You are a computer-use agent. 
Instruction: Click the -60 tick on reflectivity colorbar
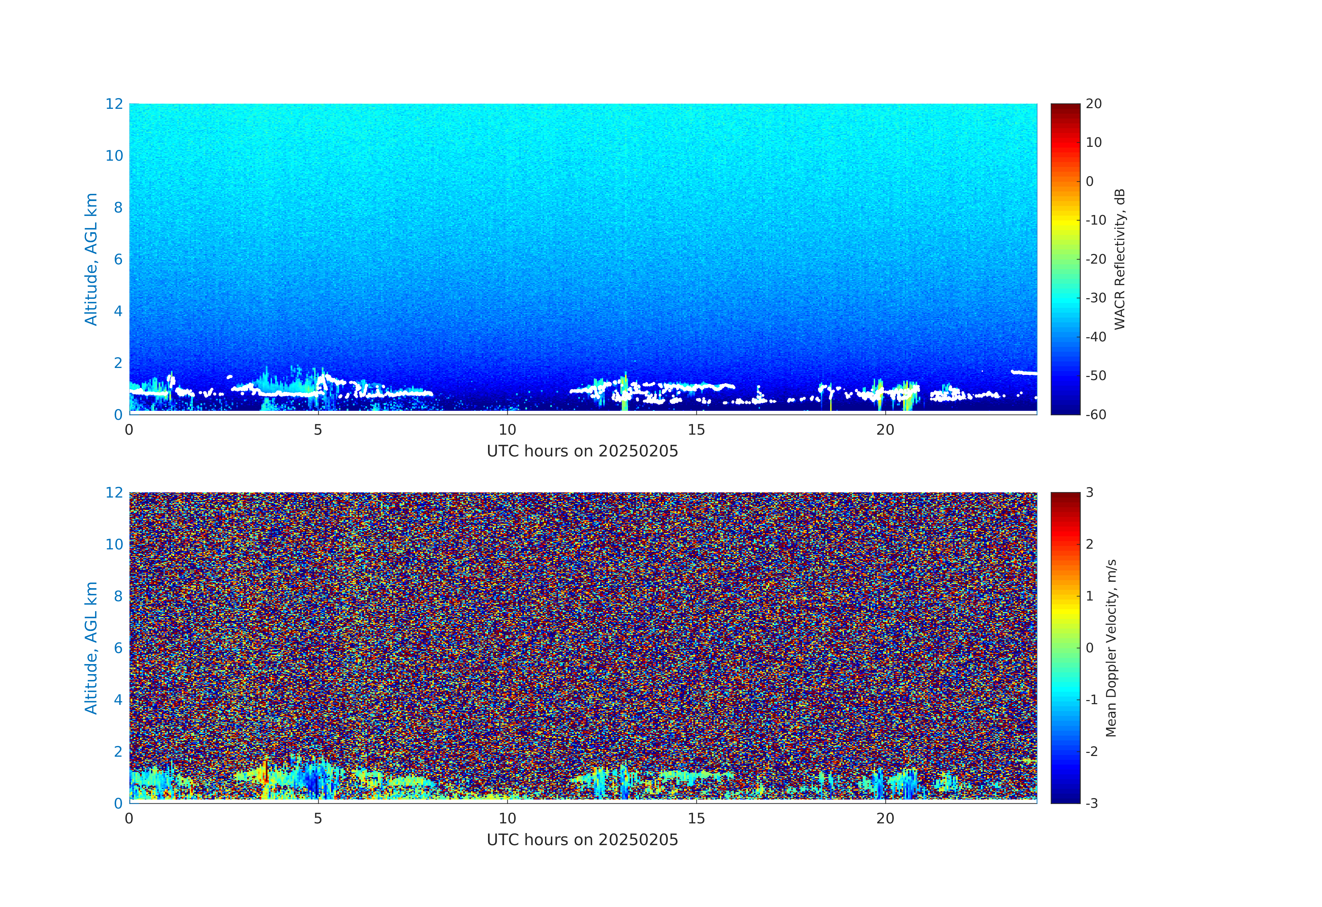click(1095, 415)
